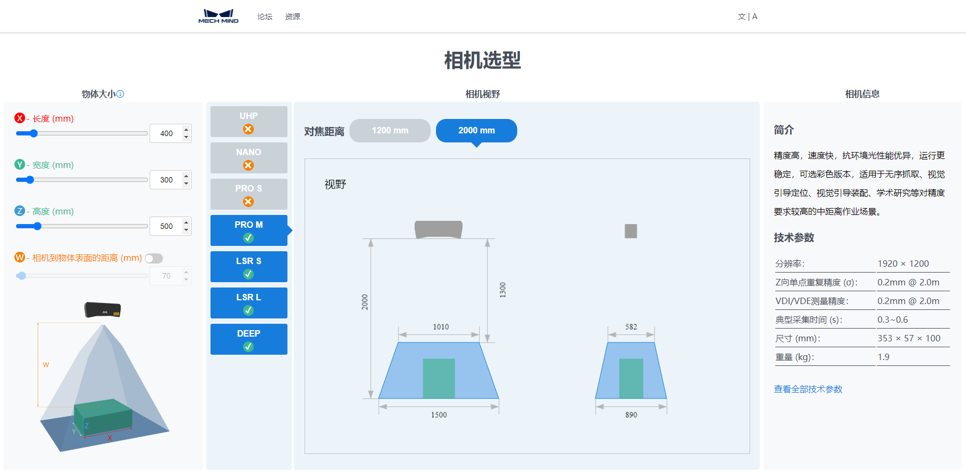Select the PRO M camera model

(248, 230)
